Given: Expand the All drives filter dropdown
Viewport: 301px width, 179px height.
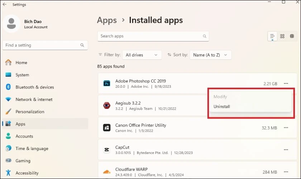Looking at the screenshot, I should coord(142,55).
